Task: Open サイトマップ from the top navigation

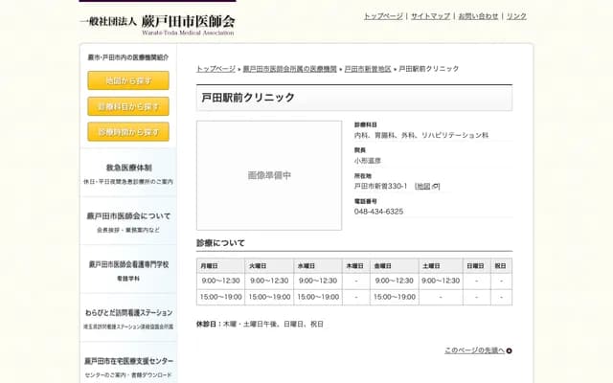Action: pyautogui.click(x=430, y=16)
